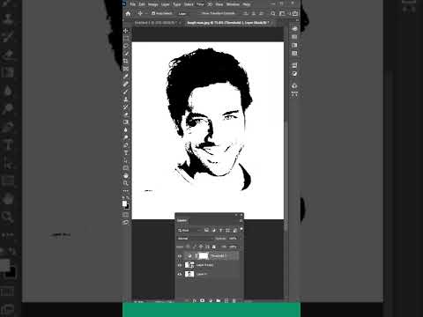Select the Brush tool
The height and width of the screenshot is (317, 423).
[x=126, y=92]
